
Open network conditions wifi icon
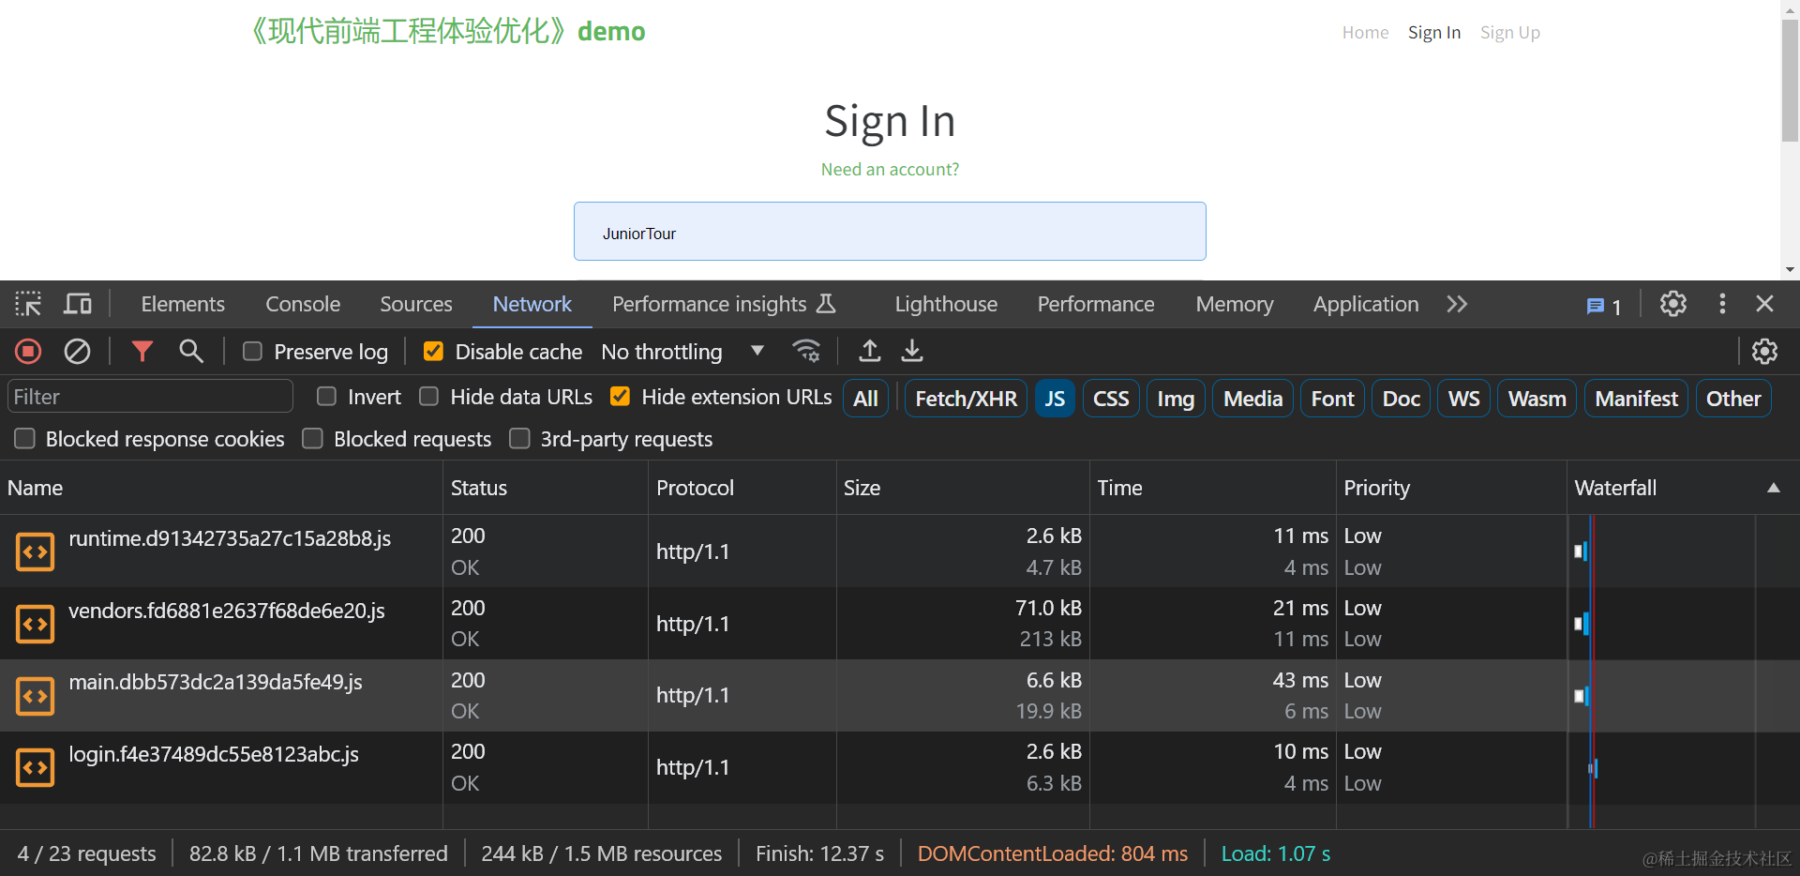point(806,352)
